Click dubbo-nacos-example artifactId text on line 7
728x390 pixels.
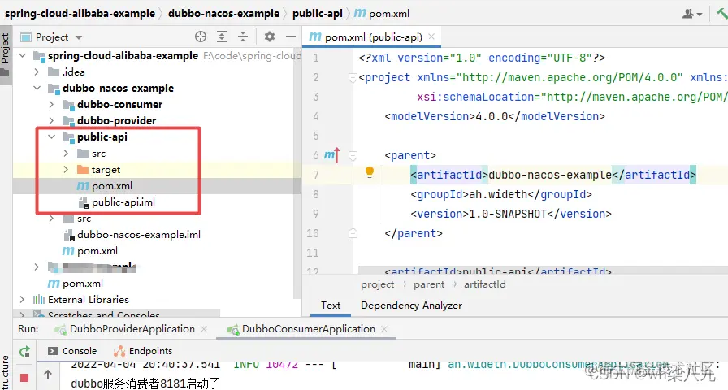coord(550,175)
